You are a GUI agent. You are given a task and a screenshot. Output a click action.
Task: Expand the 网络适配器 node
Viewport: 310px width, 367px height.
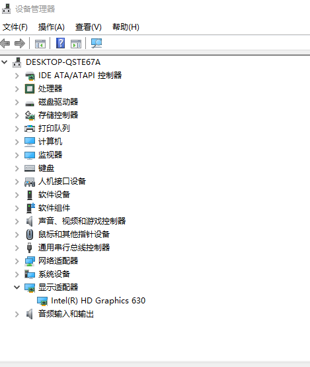[17, 261]
